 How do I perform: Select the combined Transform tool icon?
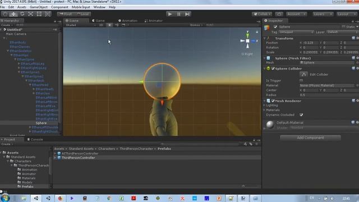click(x=48, y=14)
